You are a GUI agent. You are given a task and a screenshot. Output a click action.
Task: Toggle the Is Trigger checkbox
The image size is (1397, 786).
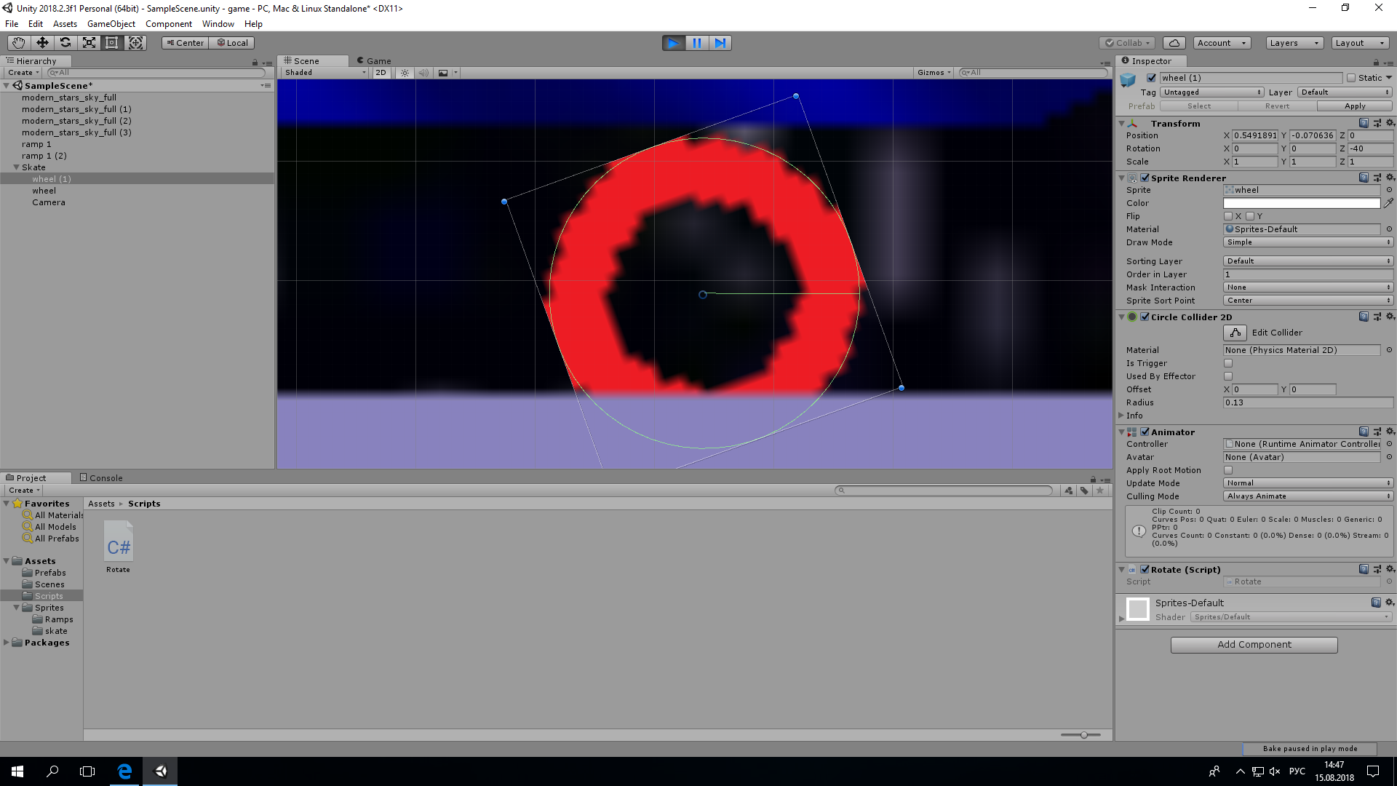click(x=1228, y=363)
